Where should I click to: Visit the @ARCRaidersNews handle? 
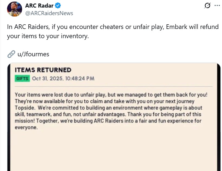coord(48,12)
